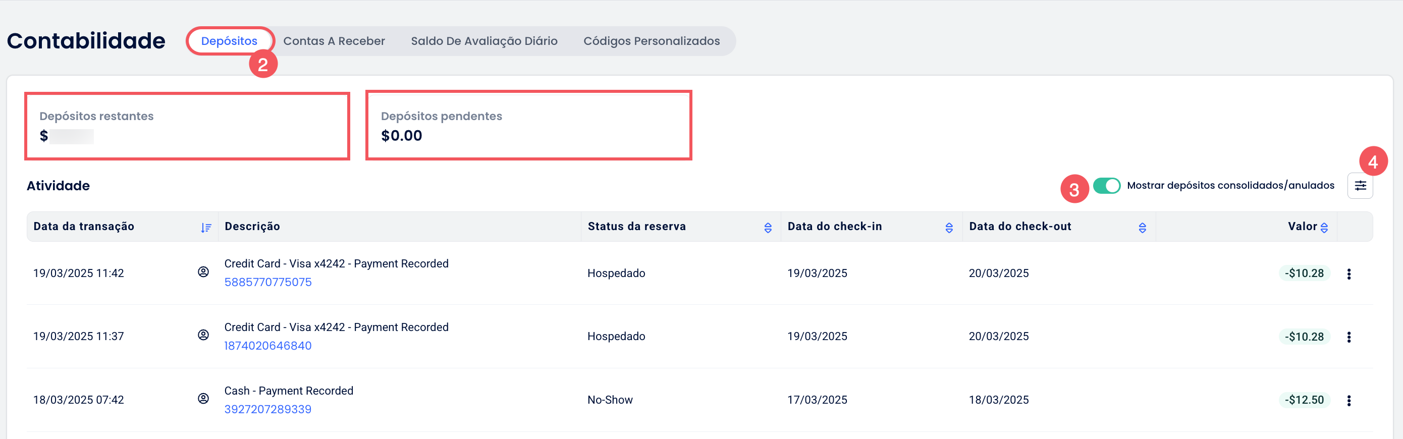1403x439 pixels.
Task: Click the Depósitos restantes summary card
Action: click(x=187, y=126)
